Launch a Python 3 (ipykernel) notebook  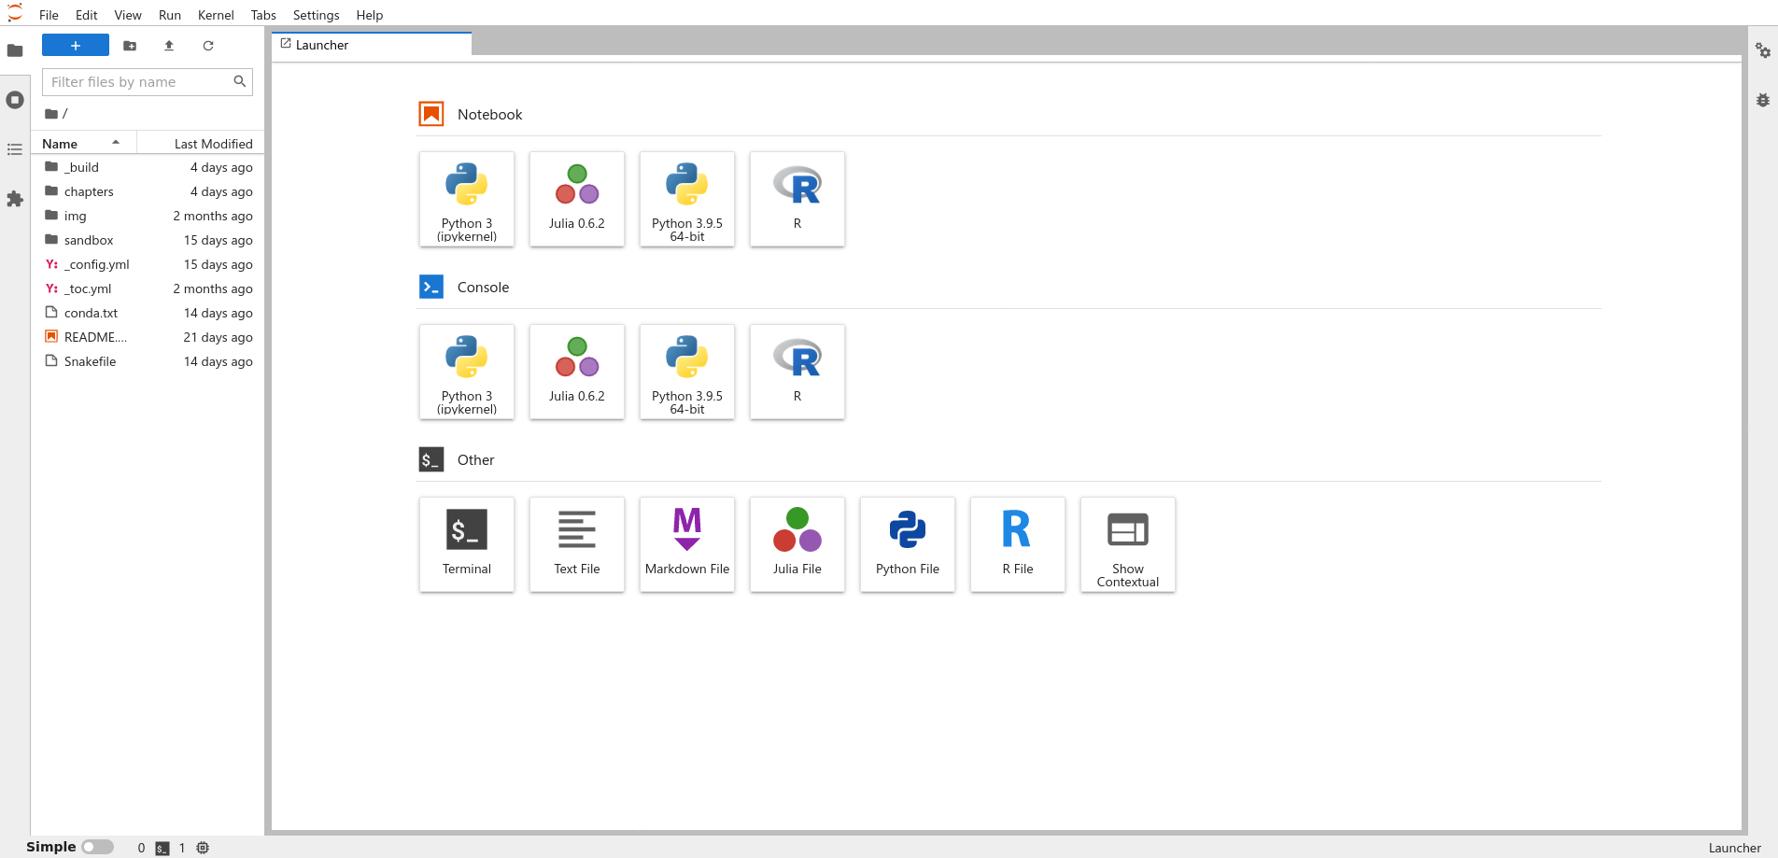[467, 199]
